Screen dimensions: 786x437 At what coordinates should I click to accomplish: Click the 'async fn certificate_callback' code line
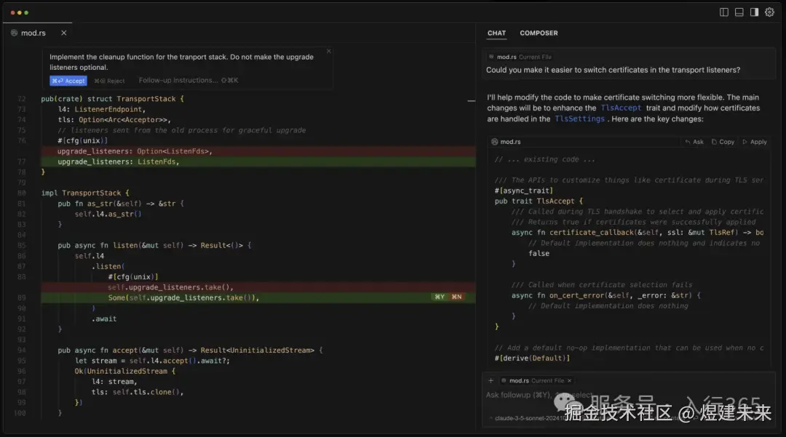(637, 233)
